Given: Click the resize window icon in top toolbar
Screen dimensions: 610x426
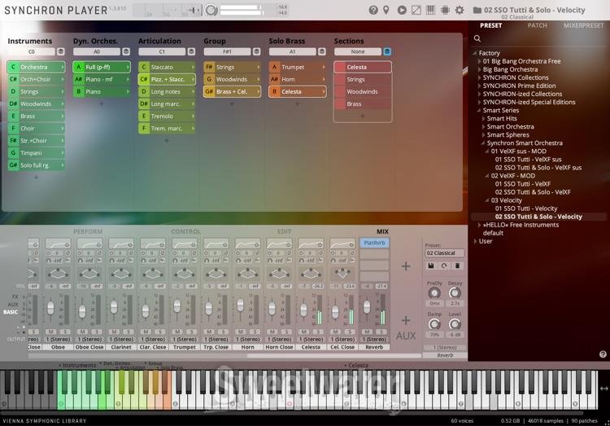Looking at the screenshot, I should 416,10.
